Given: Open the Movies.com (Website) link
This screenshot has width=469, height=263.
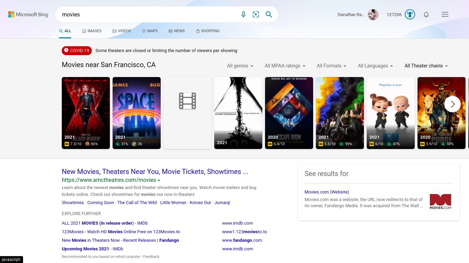Looking at the screenshot, I should click(x=327, y=192).
